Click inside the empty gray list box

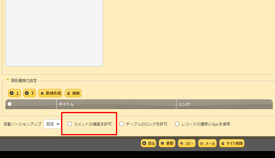(x=54, y=33)
